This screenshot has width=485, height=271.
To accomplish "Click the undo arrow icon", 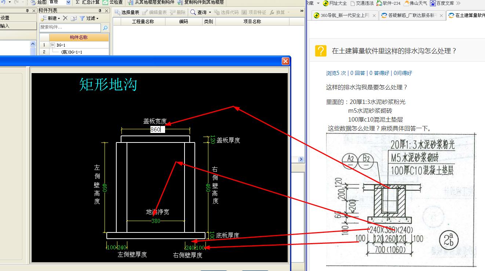I will tap(3, 2).
